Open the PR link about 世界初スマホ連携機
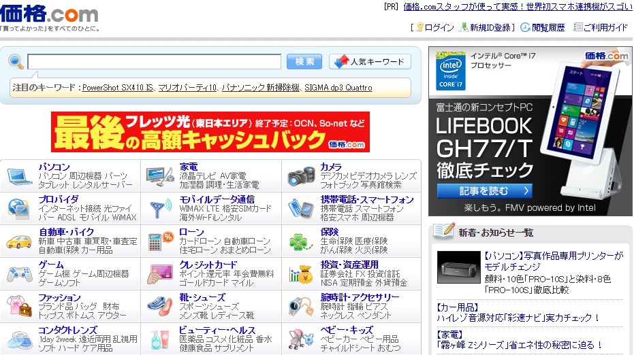This screenshot has width=634, height=355. click(x=518, y=7)
